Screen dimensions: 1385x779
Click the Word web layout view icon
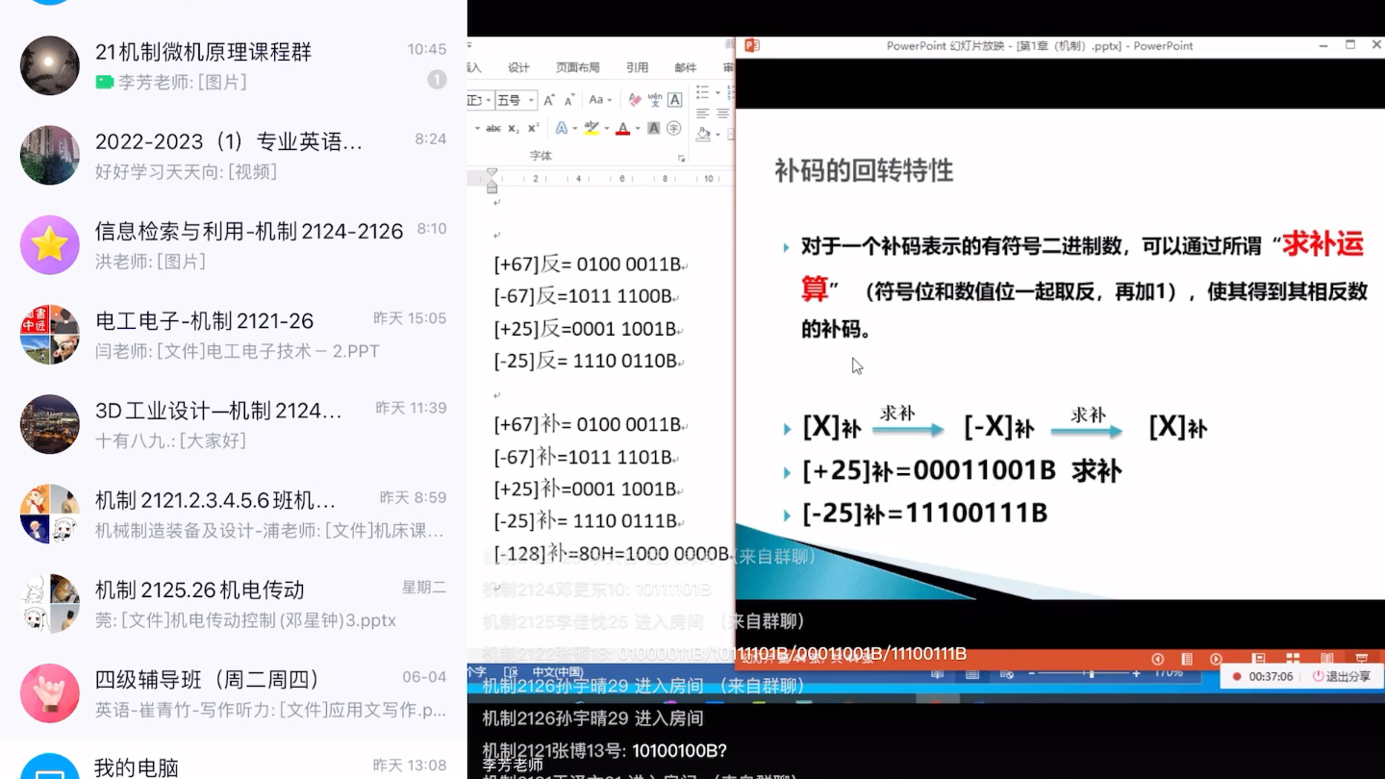[1007, 674]
